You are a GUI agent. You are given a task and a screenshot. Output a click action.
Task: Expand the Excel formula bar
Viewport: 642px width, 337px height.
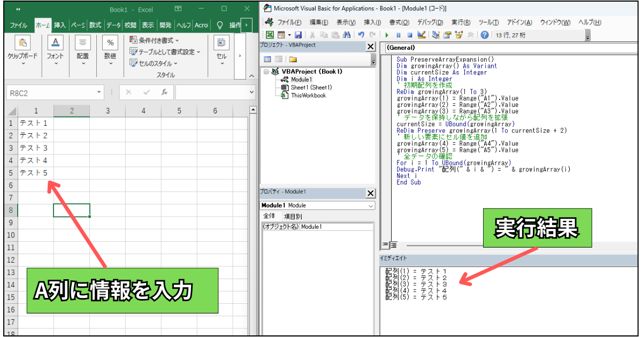pos(251,92)
